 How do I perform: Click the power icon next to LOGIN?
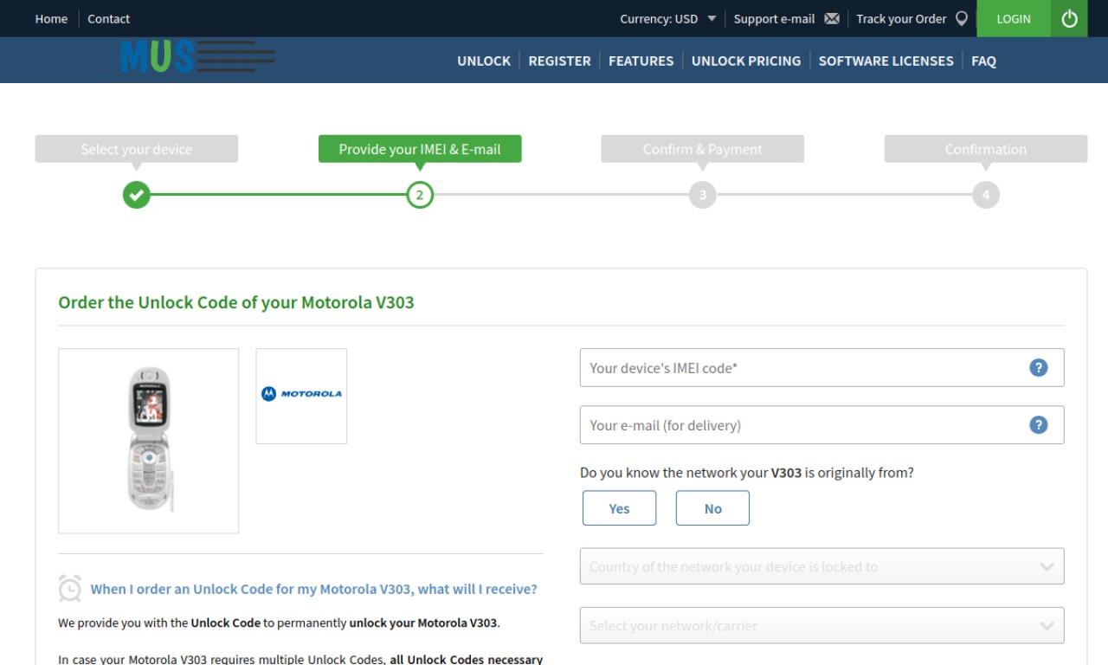point(1069,18)
